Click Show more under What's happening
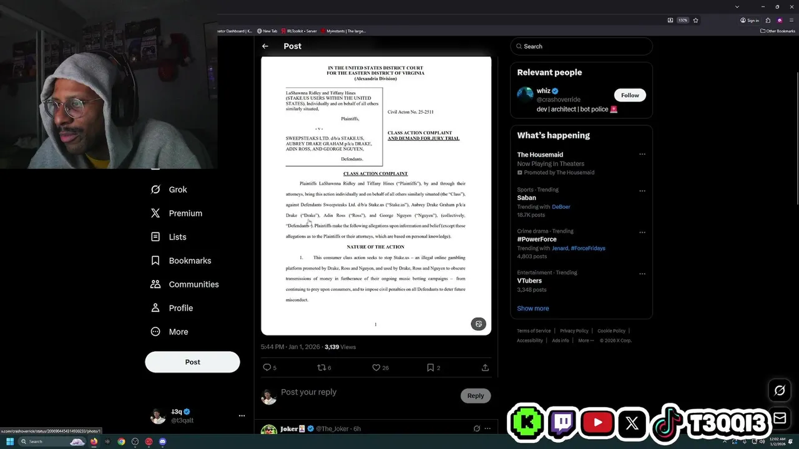The height and width of the screenshot is (449, 799). (x=532, y=309)
